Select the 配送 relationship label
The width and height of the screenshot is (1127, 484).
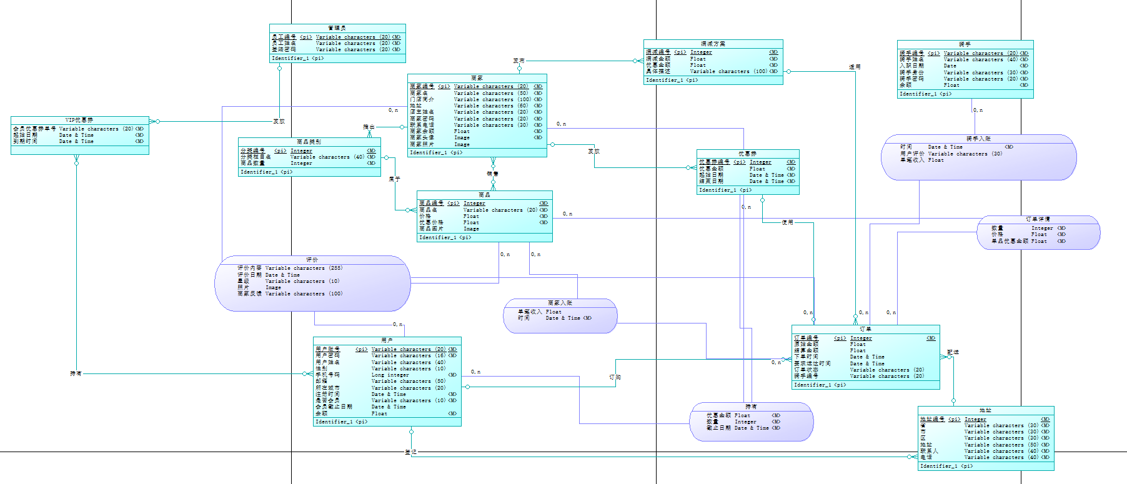point(953,352)
